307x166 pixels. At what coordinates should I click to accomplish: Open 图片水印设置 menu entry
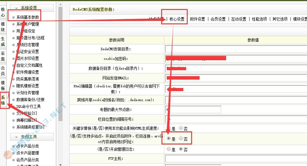[27, 58]
